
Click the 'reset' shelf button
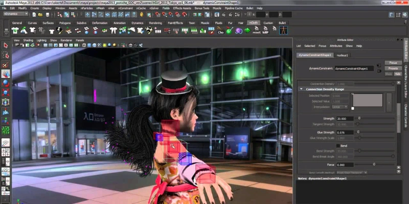pyautogui.click(x=257, y=31)
